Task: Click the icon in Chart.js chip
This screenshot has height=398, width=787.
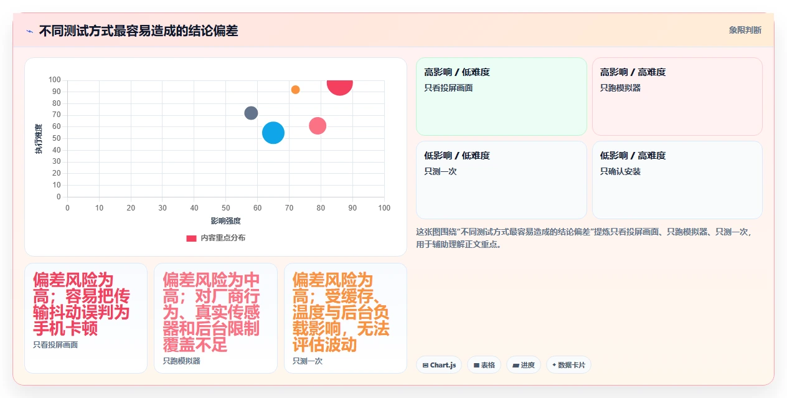Action: (425, 365)
